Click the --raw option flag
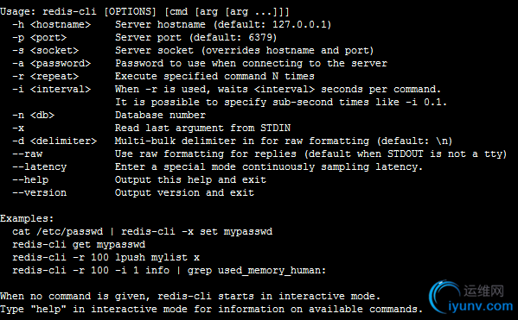Screen dimensions: 518x320 tap(28, 154)
